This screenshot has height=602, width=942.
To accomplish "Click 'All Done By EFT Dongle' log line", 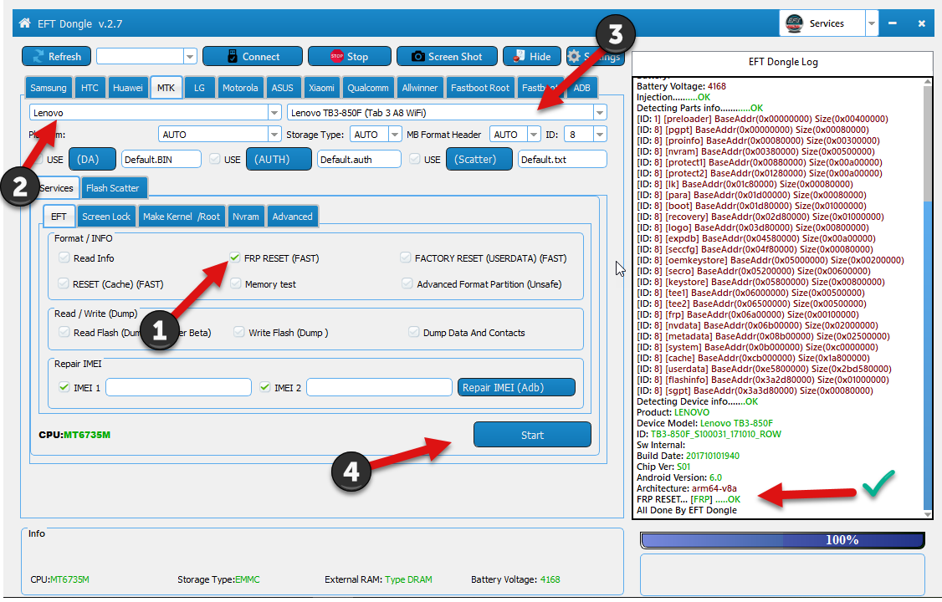I will coord(687,509).
